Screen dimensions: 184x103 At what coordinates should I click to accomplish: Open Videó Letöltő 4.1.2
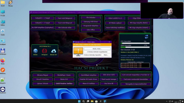pyautogui.click(x=115, y=18)
